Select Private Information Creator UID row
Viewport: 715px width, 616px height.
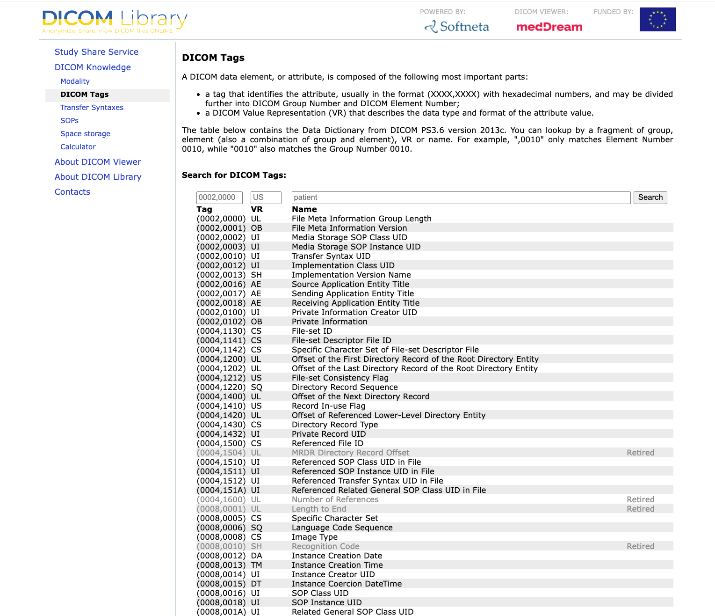[x=435, y=312]
